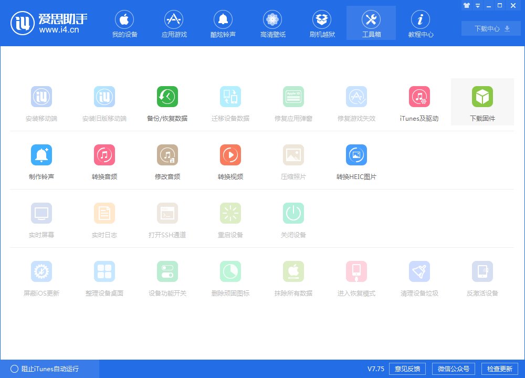This screenshot has height=378, width=525.
Task: Open the 抹除所有数据 erase data tool
Action: point(293,277)
